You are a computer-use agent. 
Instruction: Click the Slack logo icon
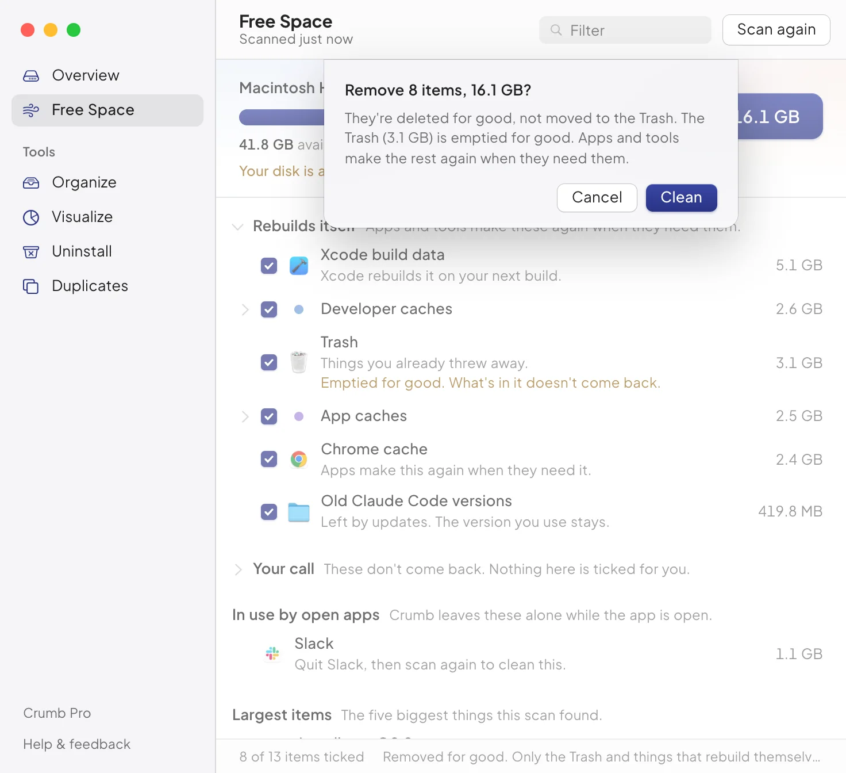272,653
